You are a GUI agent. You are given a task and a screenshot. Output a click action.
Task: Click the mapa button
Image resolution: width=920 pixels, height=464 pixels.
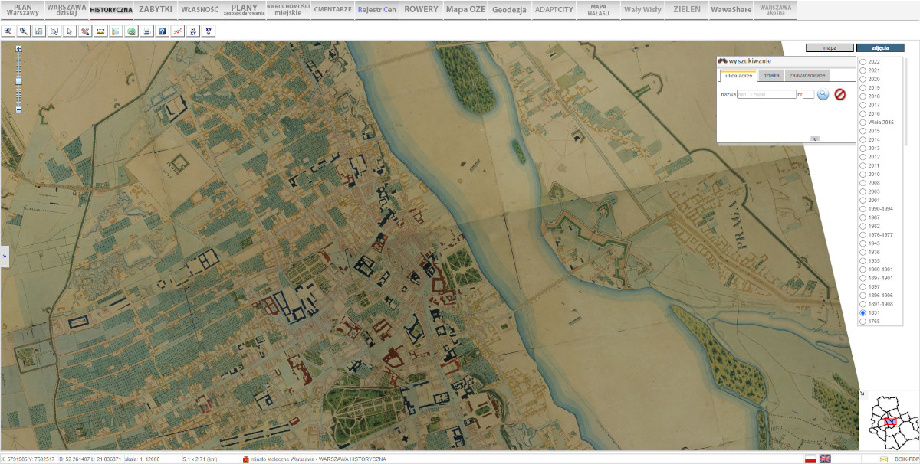pyautogui.click(x=830, y=47)
